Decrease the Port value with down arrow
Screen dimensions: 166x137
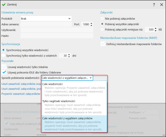pos(91,25)
